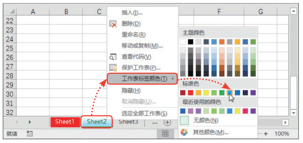Viewport: 303px width, 143px height.
Task: Choose 隐藏(H) menu entry
Action: (131, 90)
